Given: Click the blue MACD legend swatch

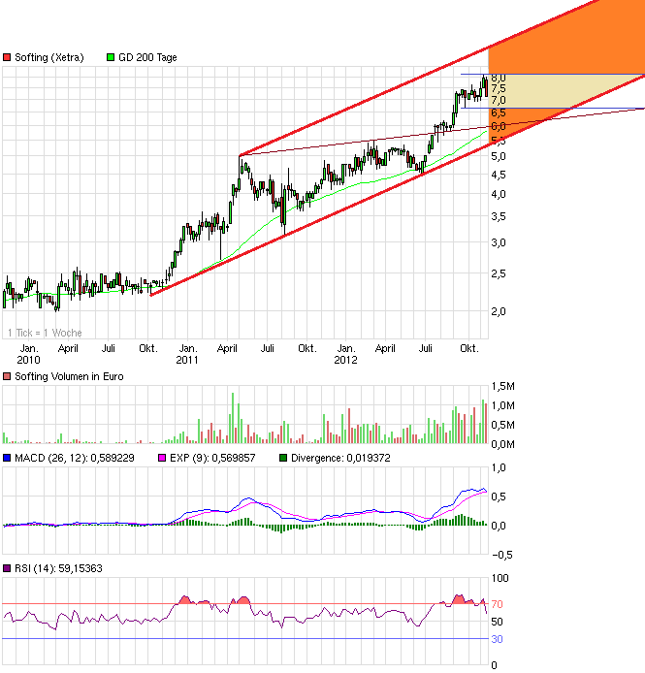Looking at the screenshot, I should [7, 458].
